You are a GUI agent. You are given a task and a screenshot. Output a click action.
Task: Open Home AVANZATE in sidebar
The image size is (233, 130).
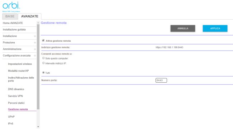[13, 23]
